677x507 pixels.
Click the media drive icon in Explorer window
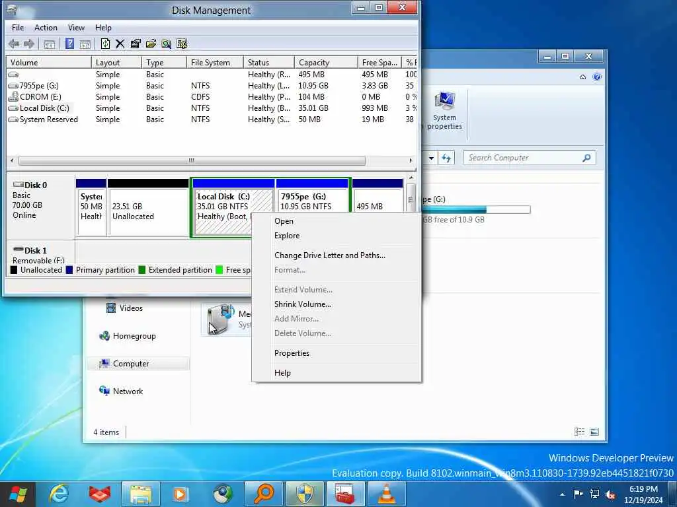point(219,319)
